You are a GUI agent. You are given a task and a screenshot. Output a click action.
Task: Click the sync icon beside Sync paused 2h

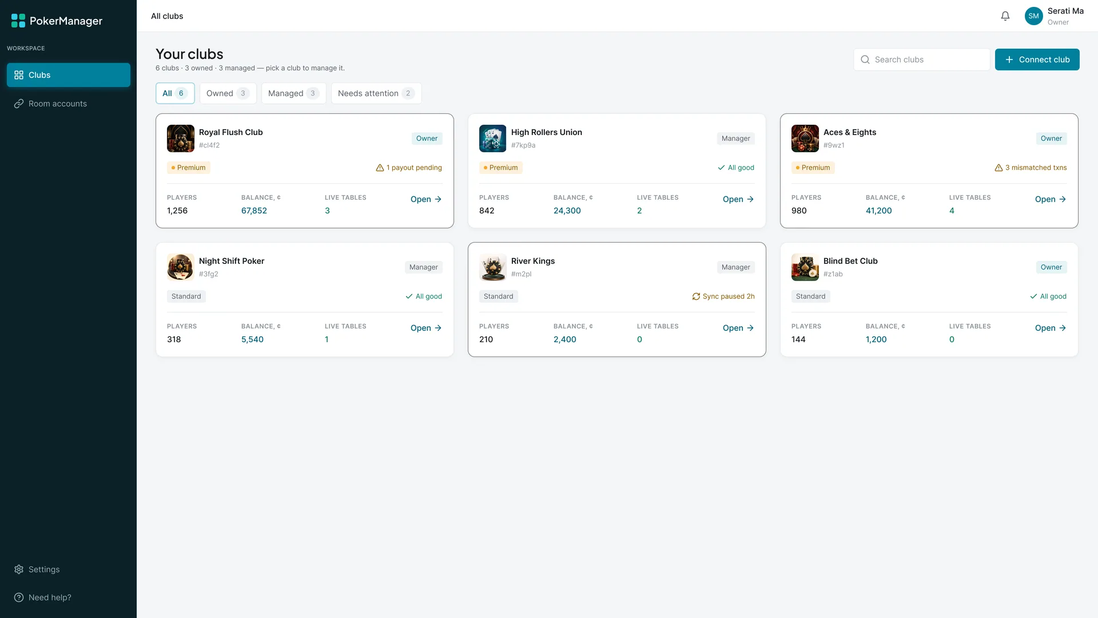click(696, 296)
